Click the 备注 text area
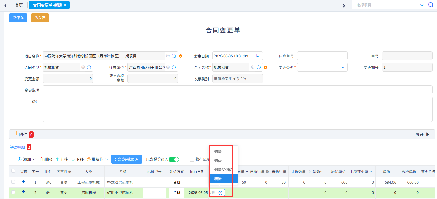 coord(237,109)
